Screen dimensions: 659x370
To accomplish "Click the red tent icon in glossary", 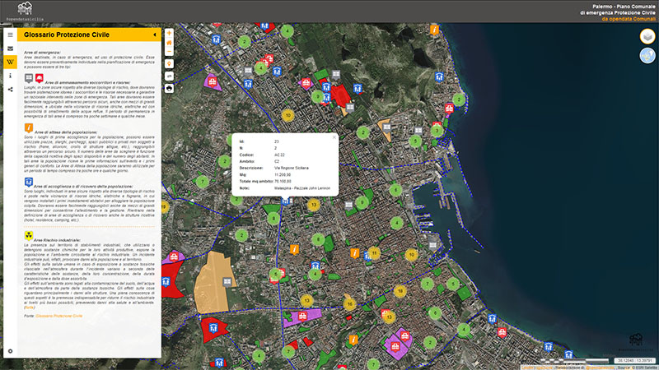I will 39,77.
